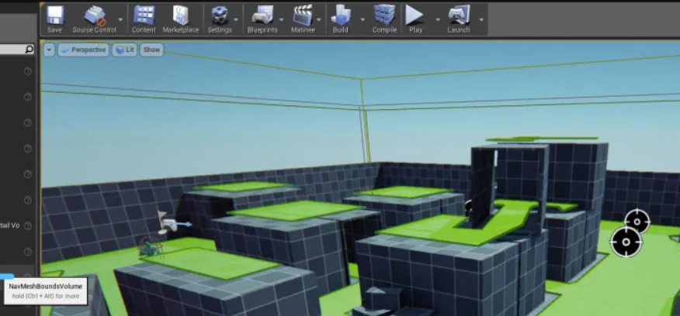This screenshot has width=680, height=316.
Task: Click the left panel search field
Action: [17, 50]
